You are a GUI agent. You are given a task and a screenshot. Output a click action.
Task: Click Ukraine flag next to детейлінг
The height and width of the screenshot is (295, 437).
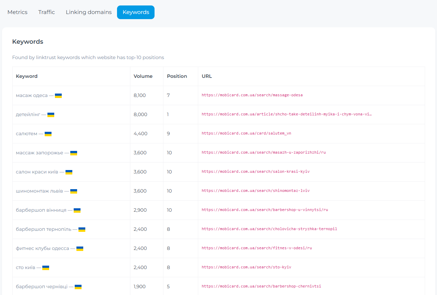(51, 115)
